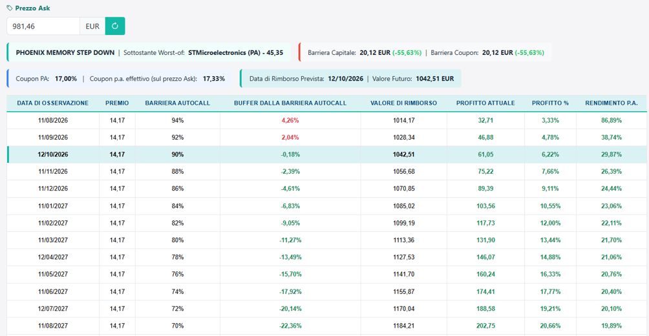Viewport: 649px width, 336px height.
Task: Click the Barriera Capitale info badge
Action: (x=425, y=52)
